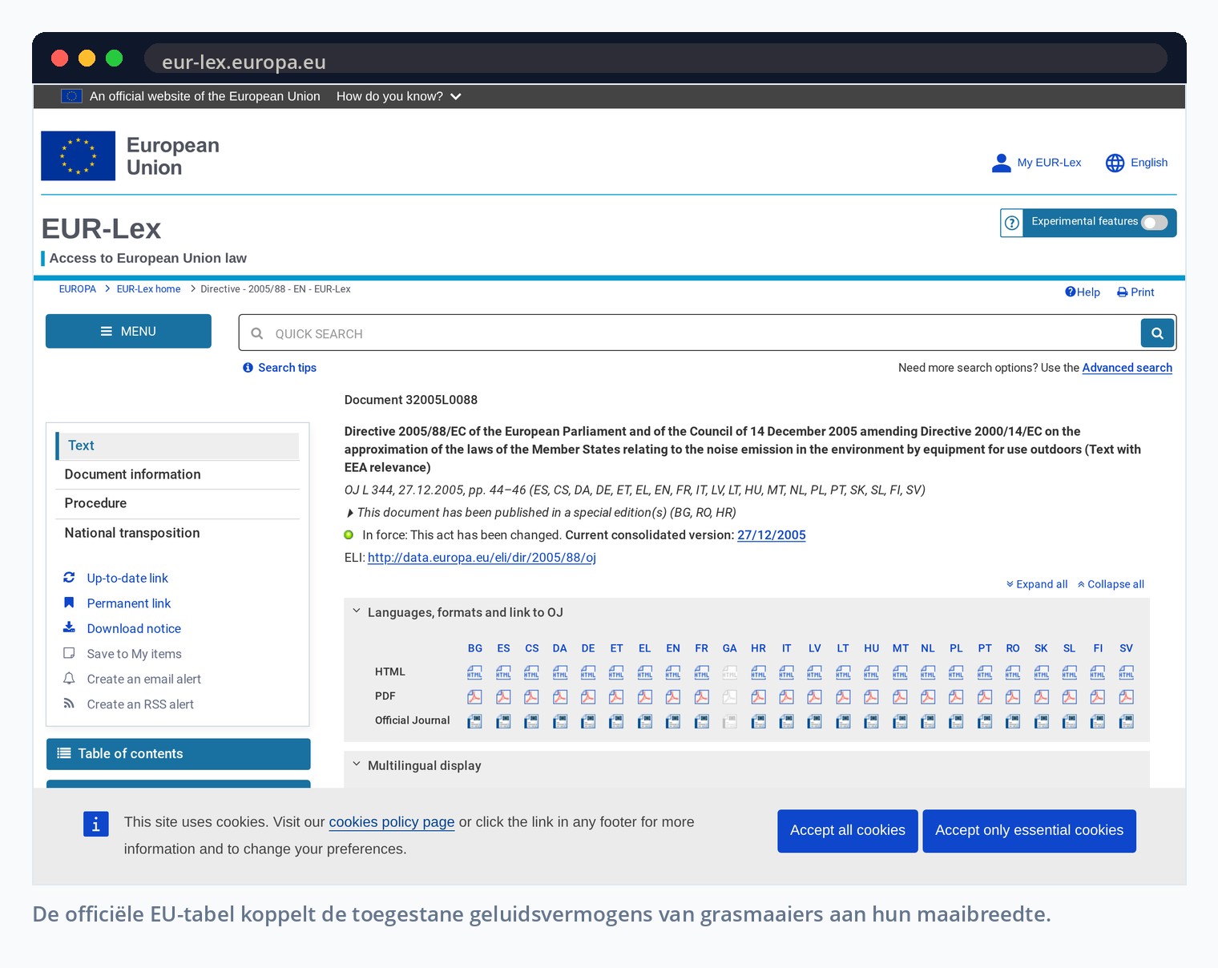
Task: Click the Search tips link
Action: [x=280, y=368]
